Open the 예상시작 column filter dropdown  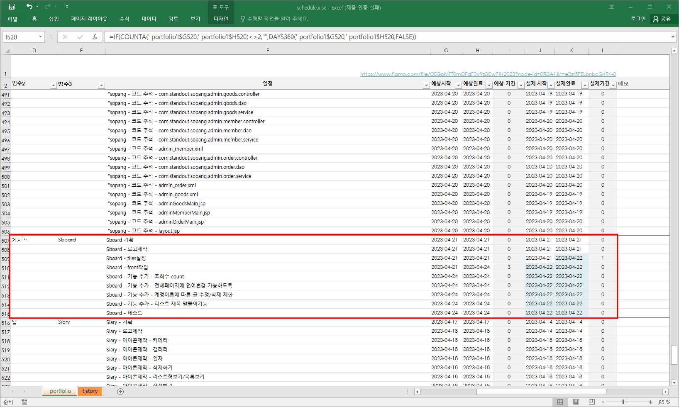[x=458, y=85]
